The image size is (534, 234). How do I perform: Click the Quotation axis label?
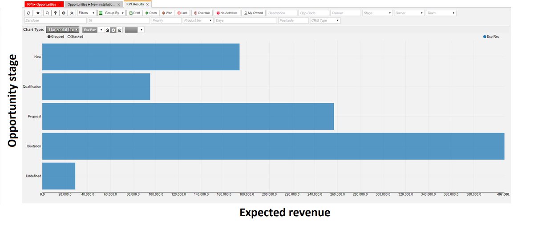[x=34, y=146]
